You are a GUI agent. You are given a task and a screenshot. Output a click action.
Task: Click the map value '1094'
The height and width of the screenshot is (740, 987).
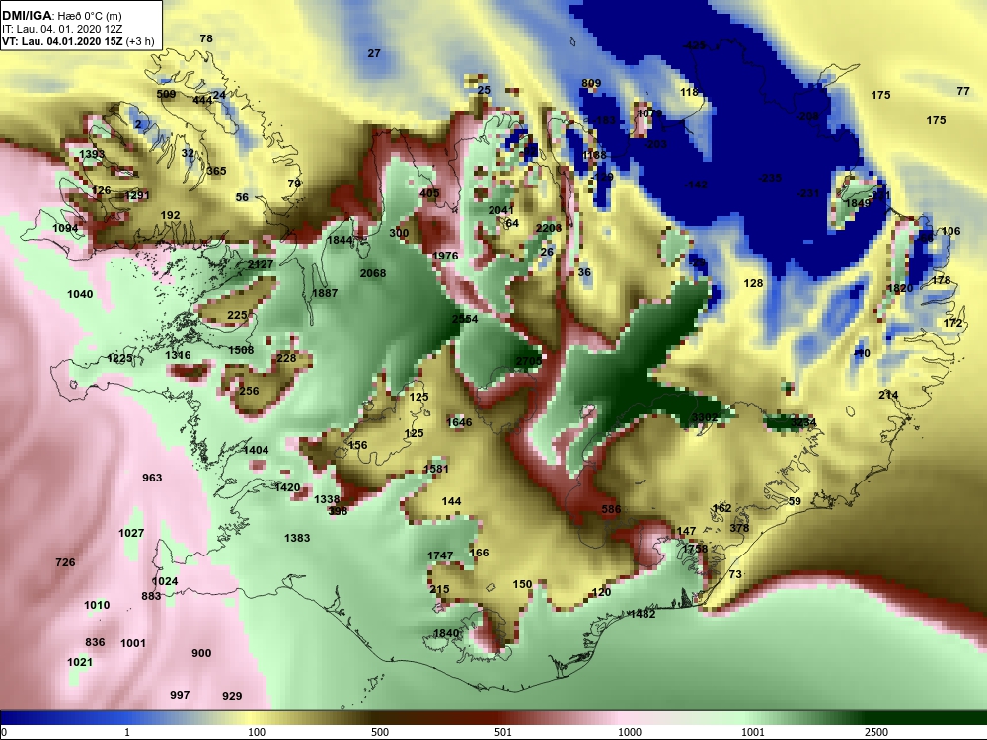click(x=65, y=229)
